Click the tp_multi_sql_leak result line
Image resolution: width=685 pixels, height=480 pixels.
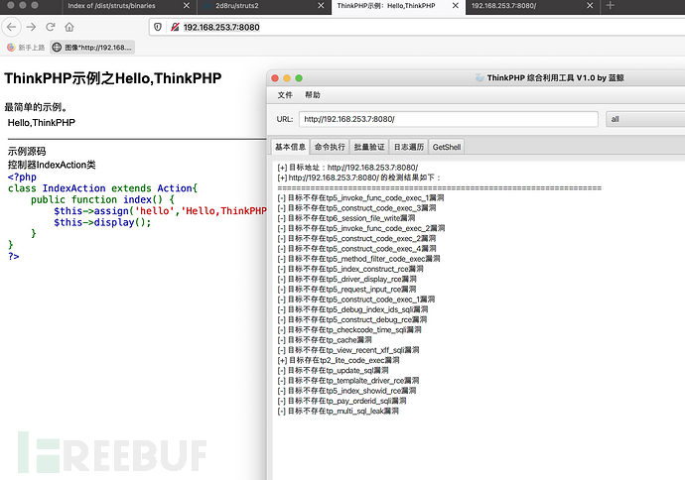click(339, 411)
